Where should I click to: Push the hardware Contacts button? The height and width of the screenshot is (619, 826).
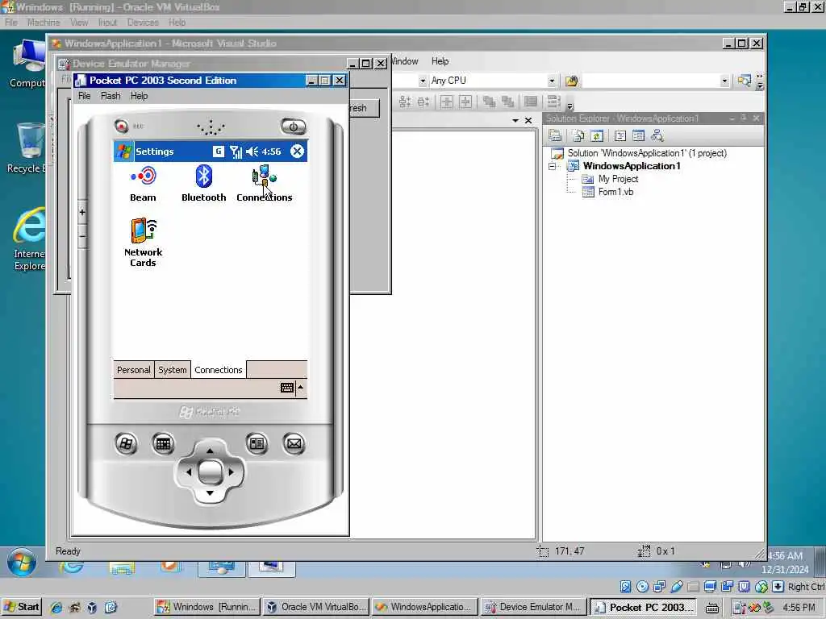(x=257, y=444)
